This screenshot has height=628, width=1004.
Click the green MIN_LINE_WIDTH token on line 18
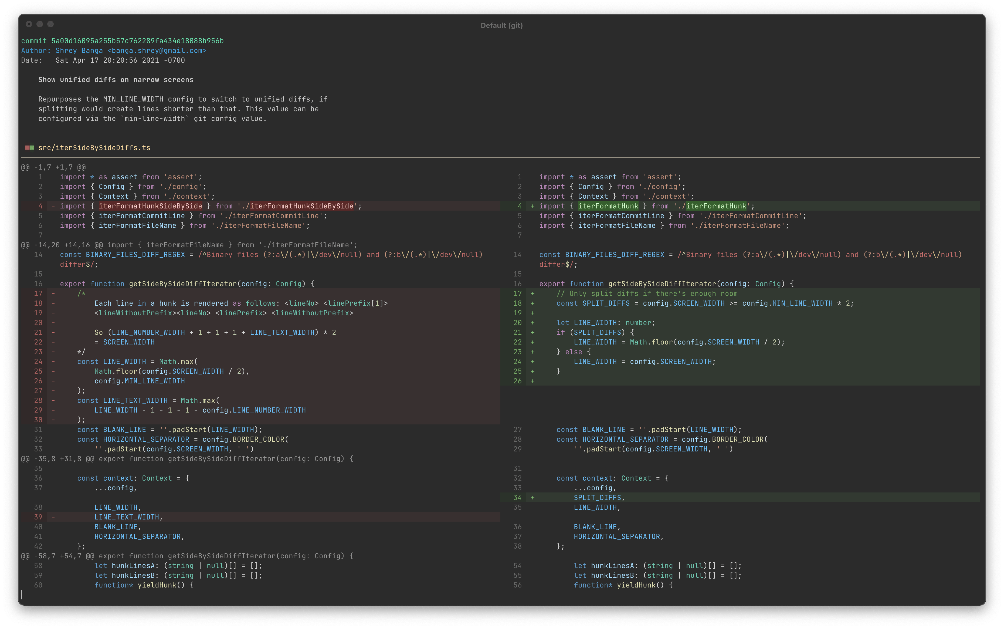803,303
